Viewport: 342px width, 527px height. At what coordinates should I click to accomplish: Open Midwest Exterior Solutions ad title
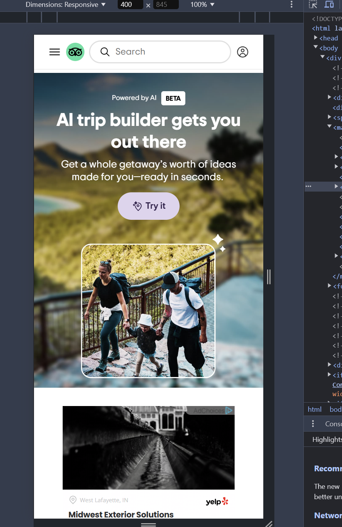click(x=121, y=514)
